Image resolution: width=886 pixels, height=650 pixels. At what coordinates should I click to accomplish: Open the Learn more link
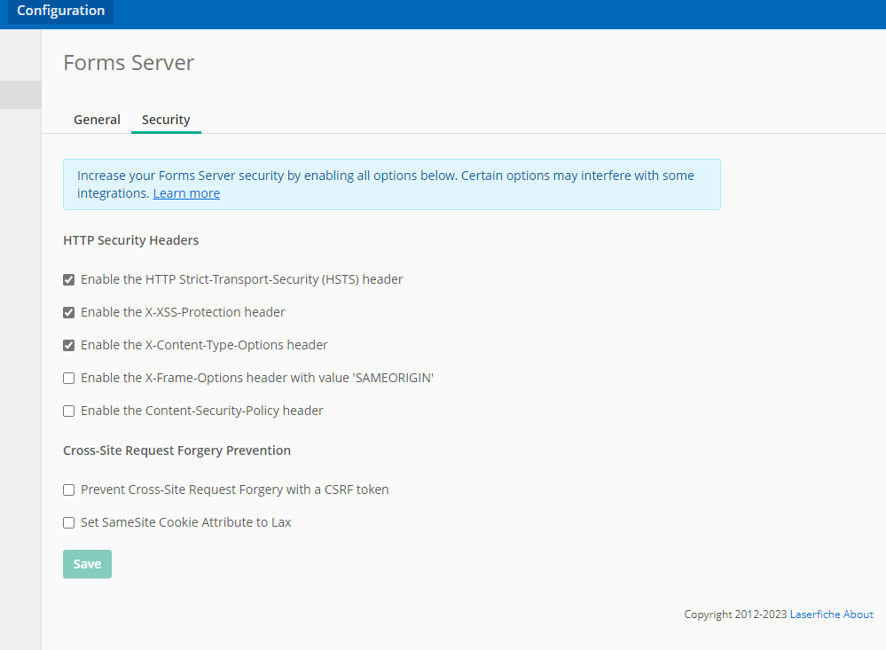tap(186, 193)
